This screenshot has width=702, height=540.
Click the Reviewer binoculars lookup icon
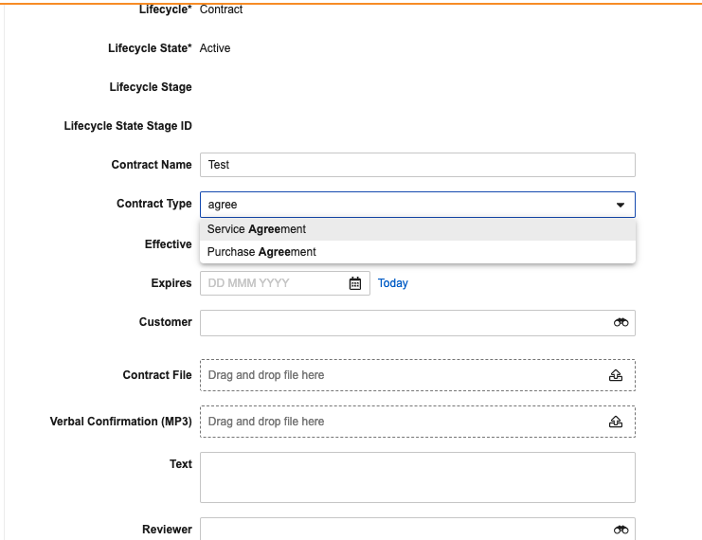point(621,530)
